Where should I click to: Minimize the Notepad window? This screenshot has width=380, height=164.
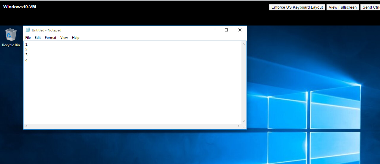click(213, 30)
